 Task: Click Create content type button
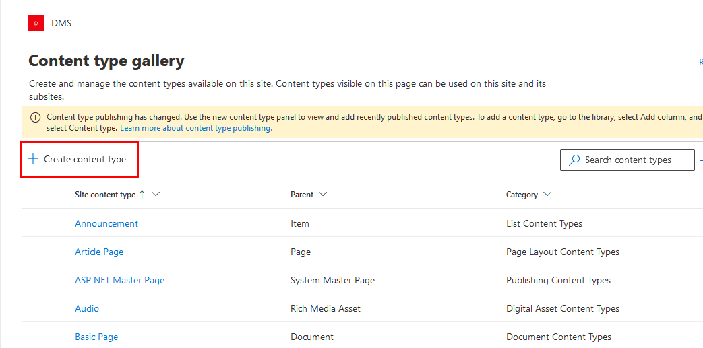(77, 159)
